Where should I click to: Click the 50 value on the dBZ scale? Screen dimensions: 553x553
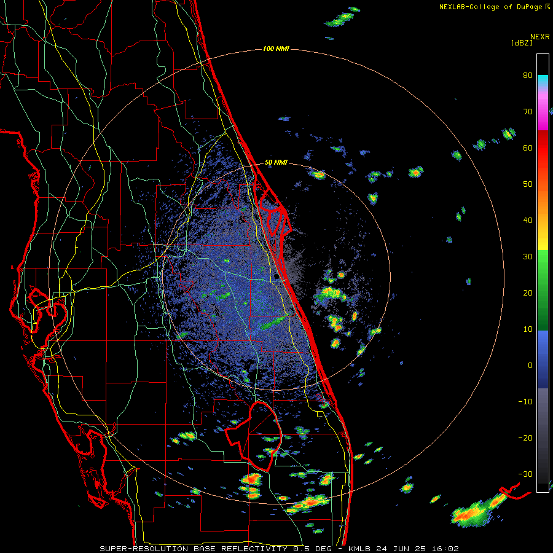click(528, 184)
